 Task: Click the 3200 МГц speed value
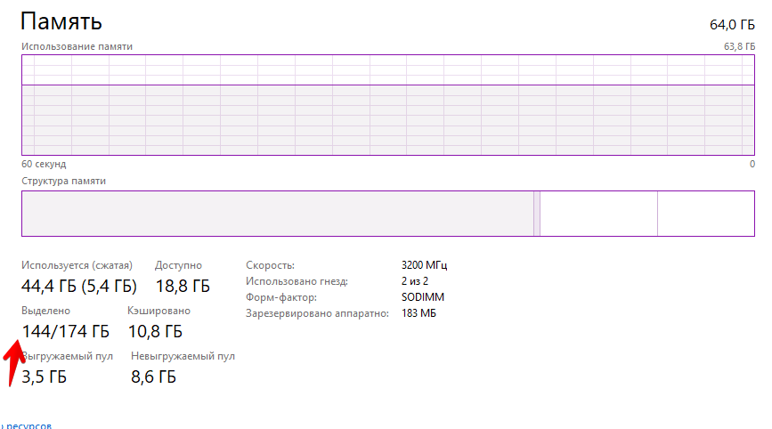click(x=424, y=265)
